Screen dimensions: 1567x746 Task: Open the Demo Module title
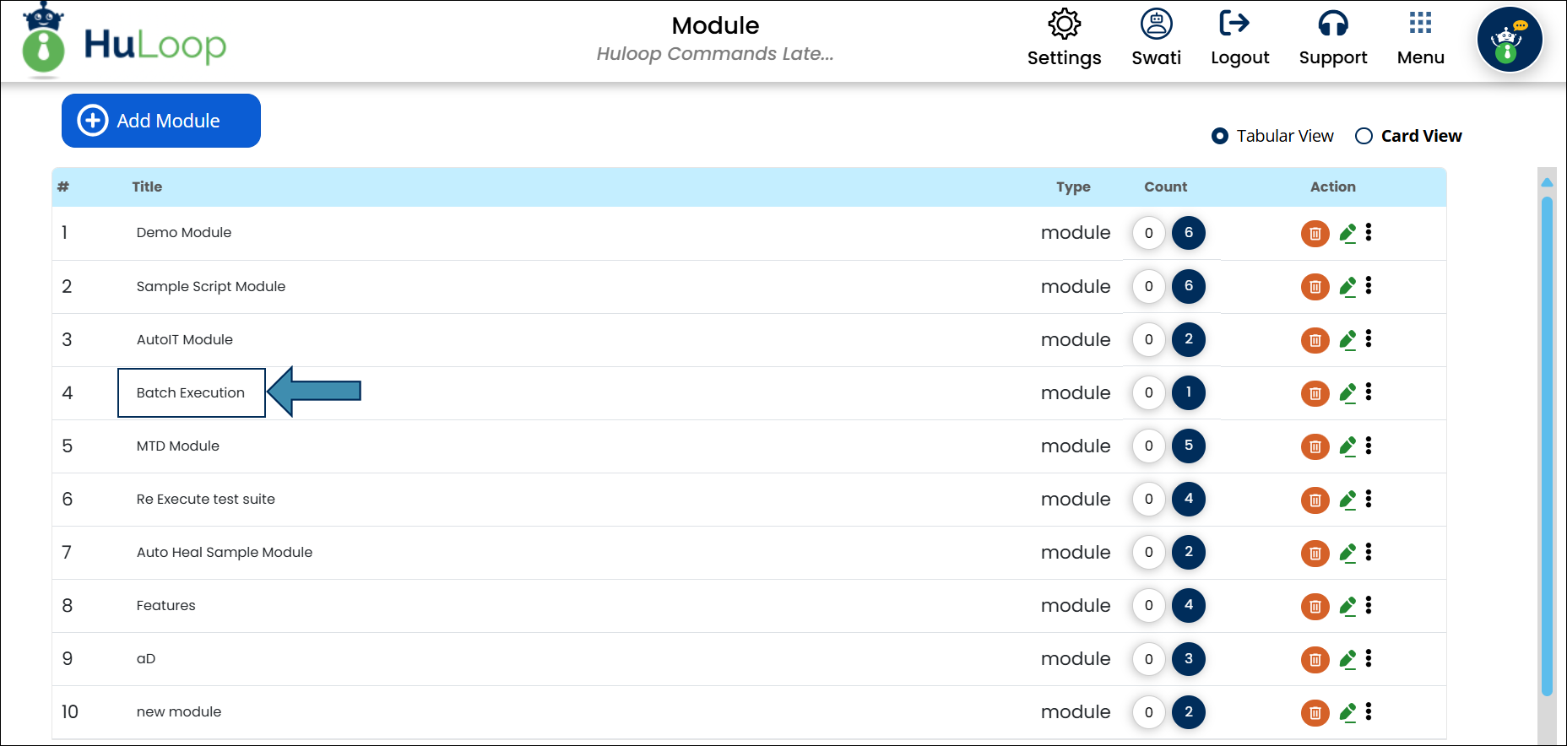click(184, 232)
